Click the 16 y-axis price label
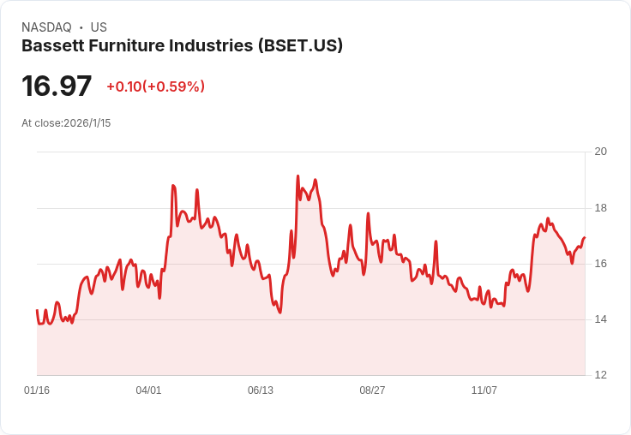The height and width of the screenshot is (435, 631). (601, 264)
